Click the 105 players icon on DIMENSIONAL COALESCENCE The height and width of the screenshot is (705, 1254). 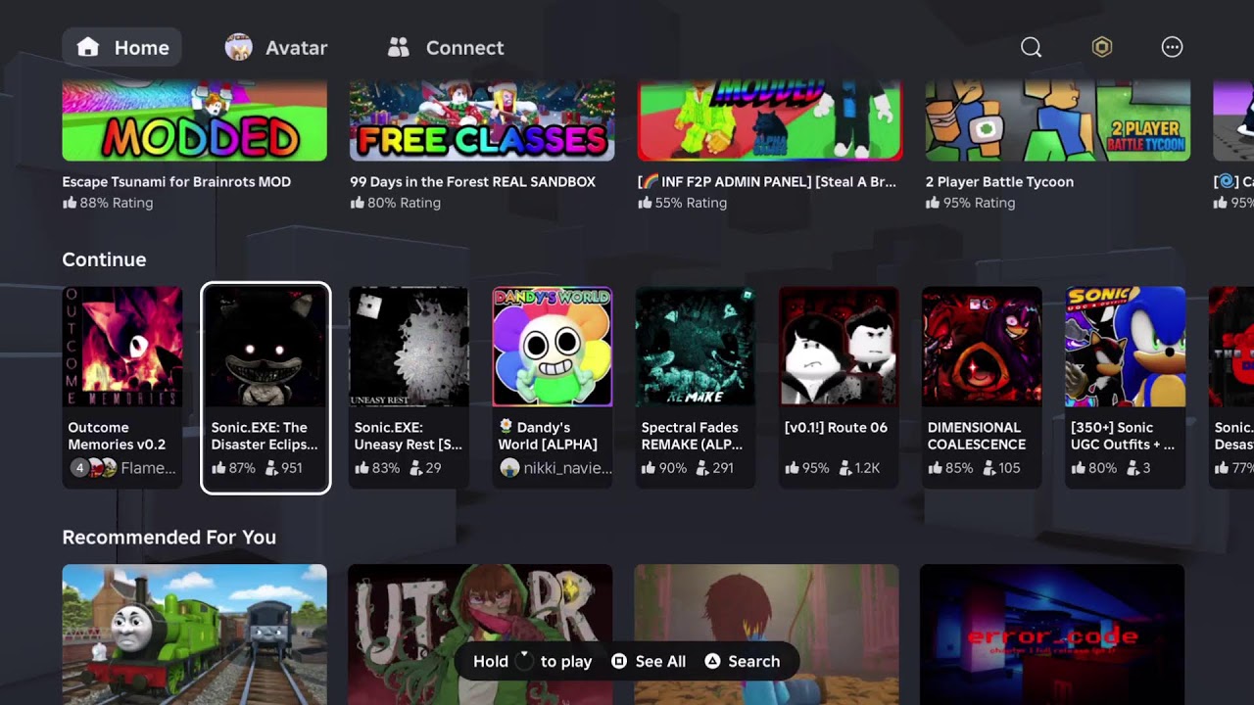988,468
